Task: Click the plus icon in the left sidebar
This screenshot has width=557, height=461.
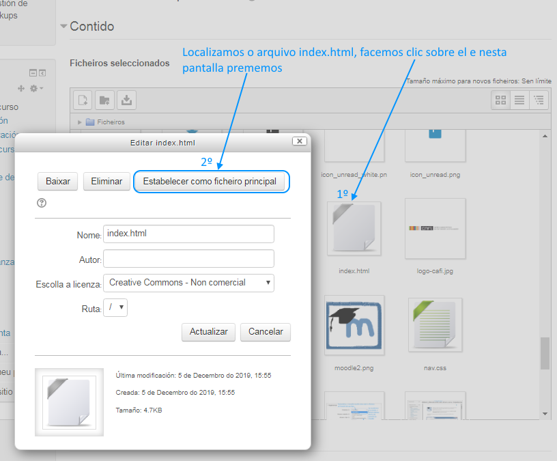Action: [x=20, y=88]
